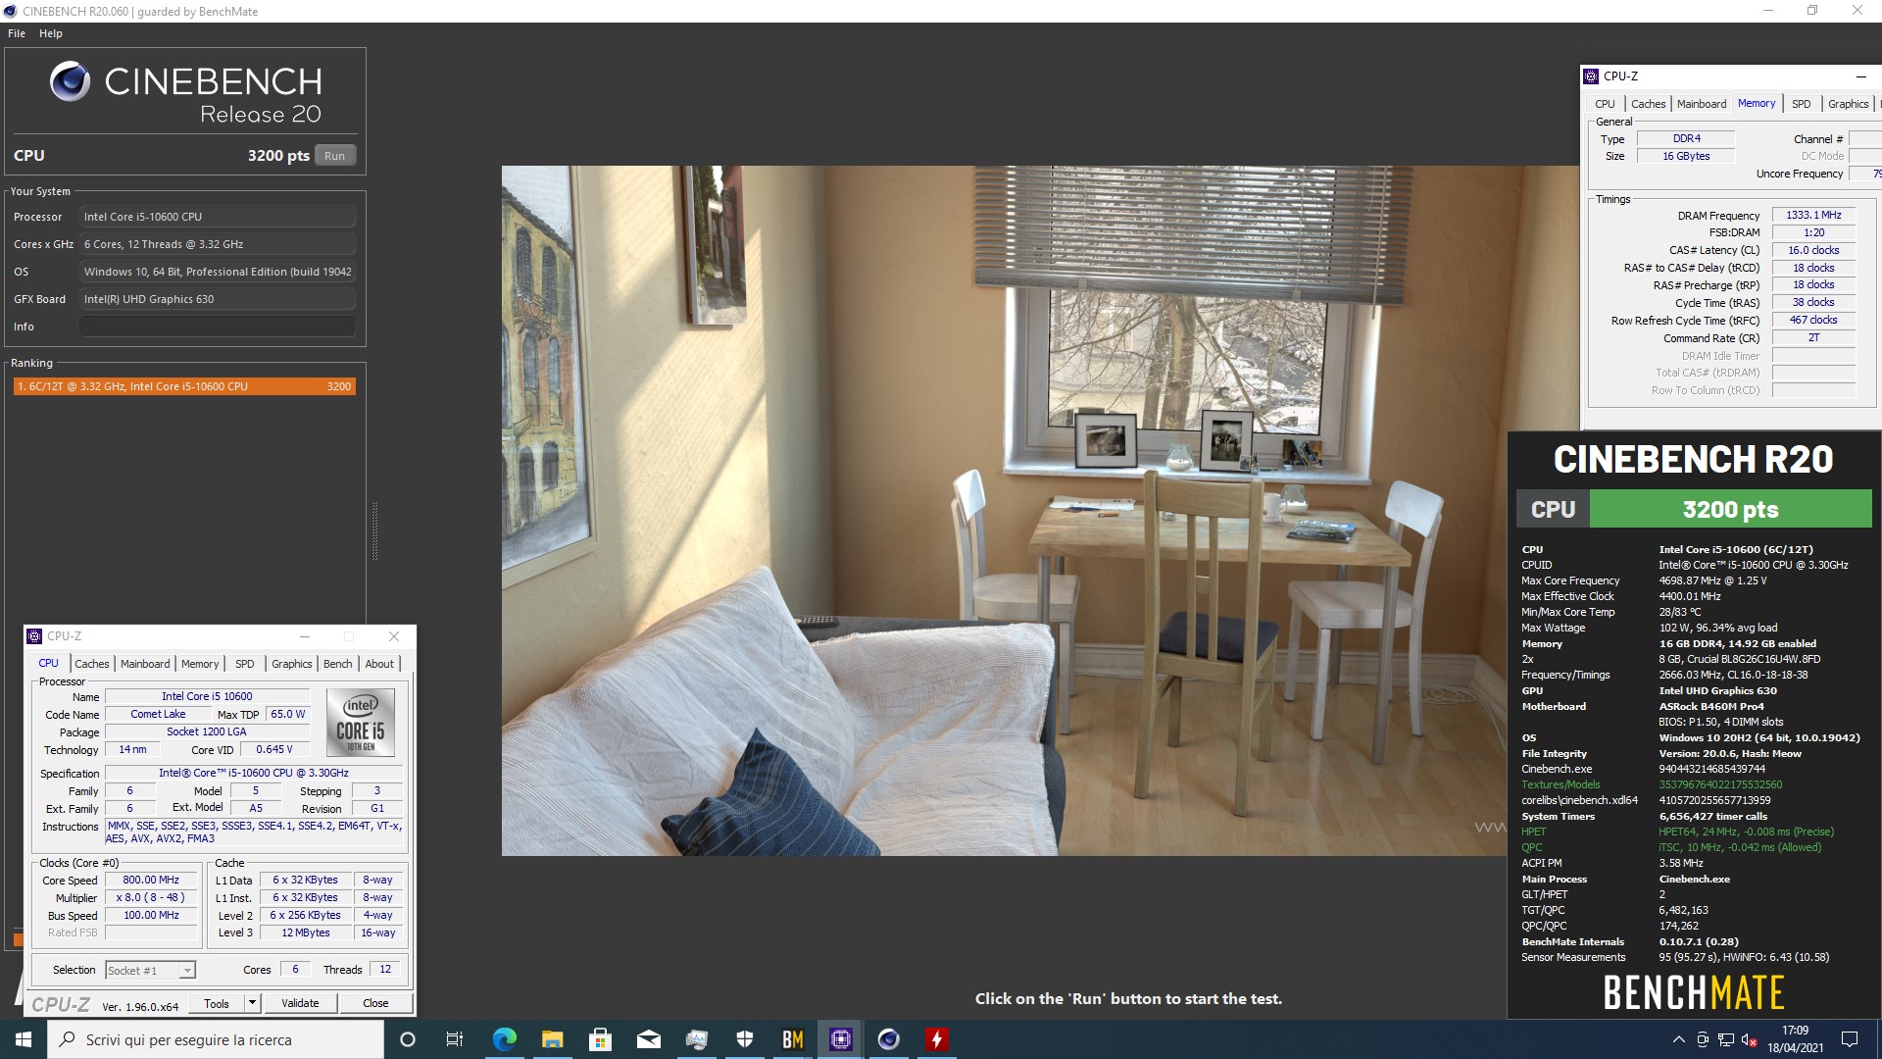Select Memory tab in top-right CPU-Z window

coord(1757,103)
